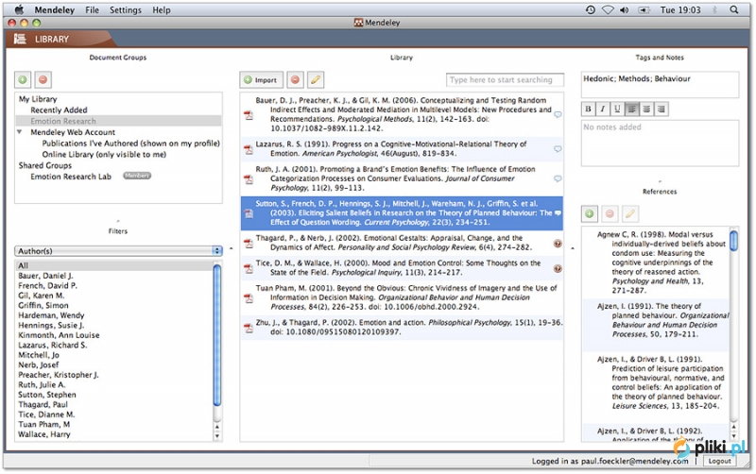Select All in authors filter list

(x=113, y=266)
